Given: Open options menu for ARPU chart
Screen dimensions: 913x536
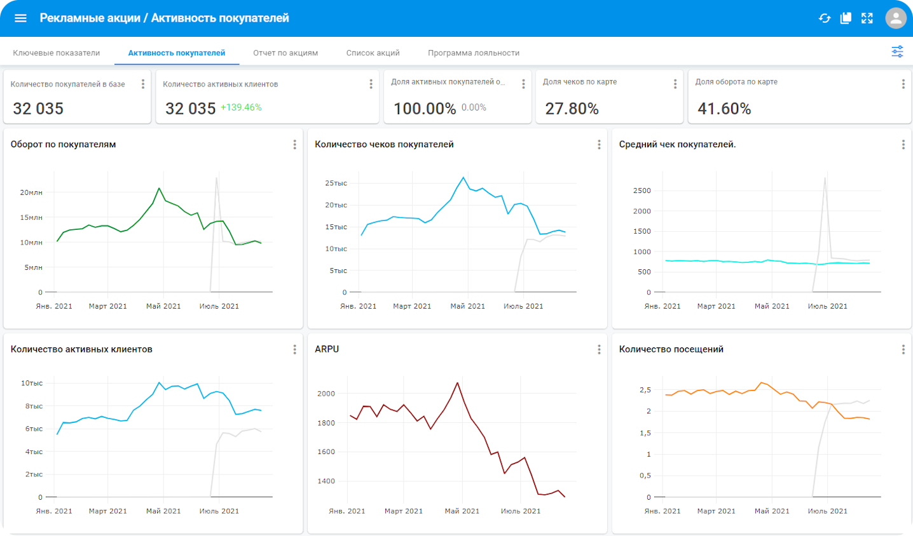Looking at the screenshot, I should (x=599, y=349).
